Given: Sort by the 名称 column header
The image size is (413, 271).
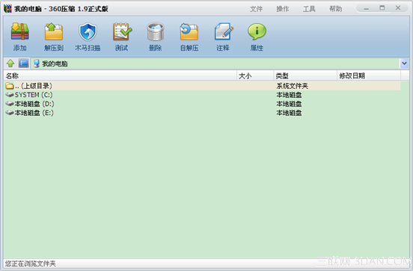Looking at the screenshot, I should (120, 76).
